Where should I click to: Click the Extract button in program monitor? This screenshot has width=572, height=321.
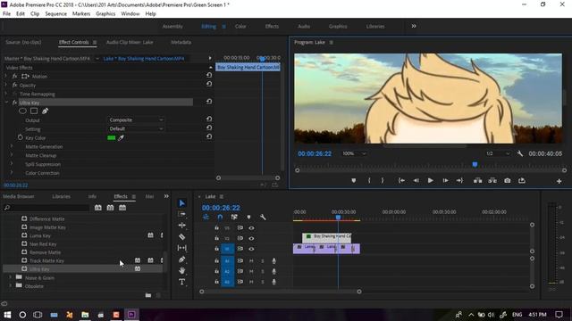coord(492,180)
